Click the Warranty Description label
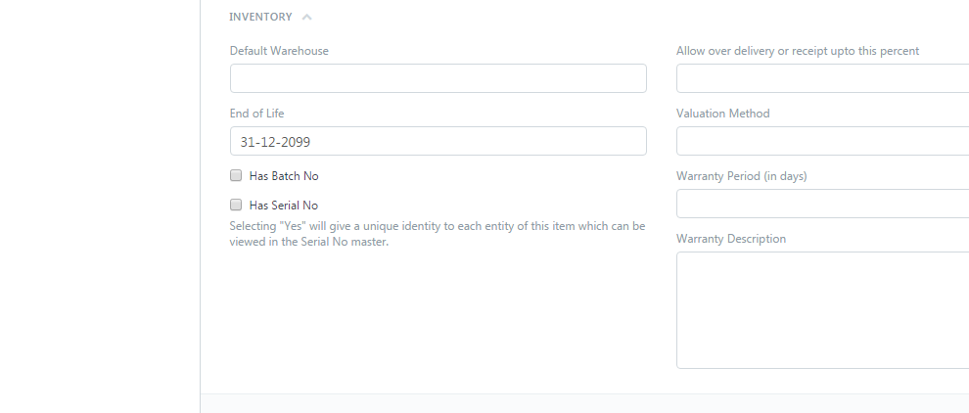This screenshot has height=413, width=969. [731, 239]
